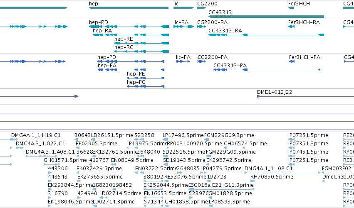This screenshot has height=208, width=354.
Task: Select EST GH06574.5prime
Action: (234, 148)
